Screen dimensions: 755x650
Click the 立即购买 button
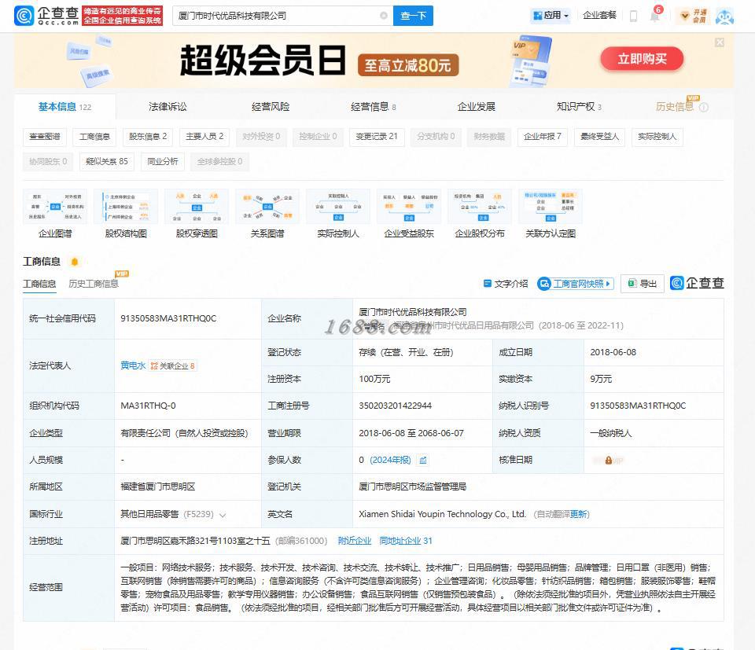[x=642, y=59]
